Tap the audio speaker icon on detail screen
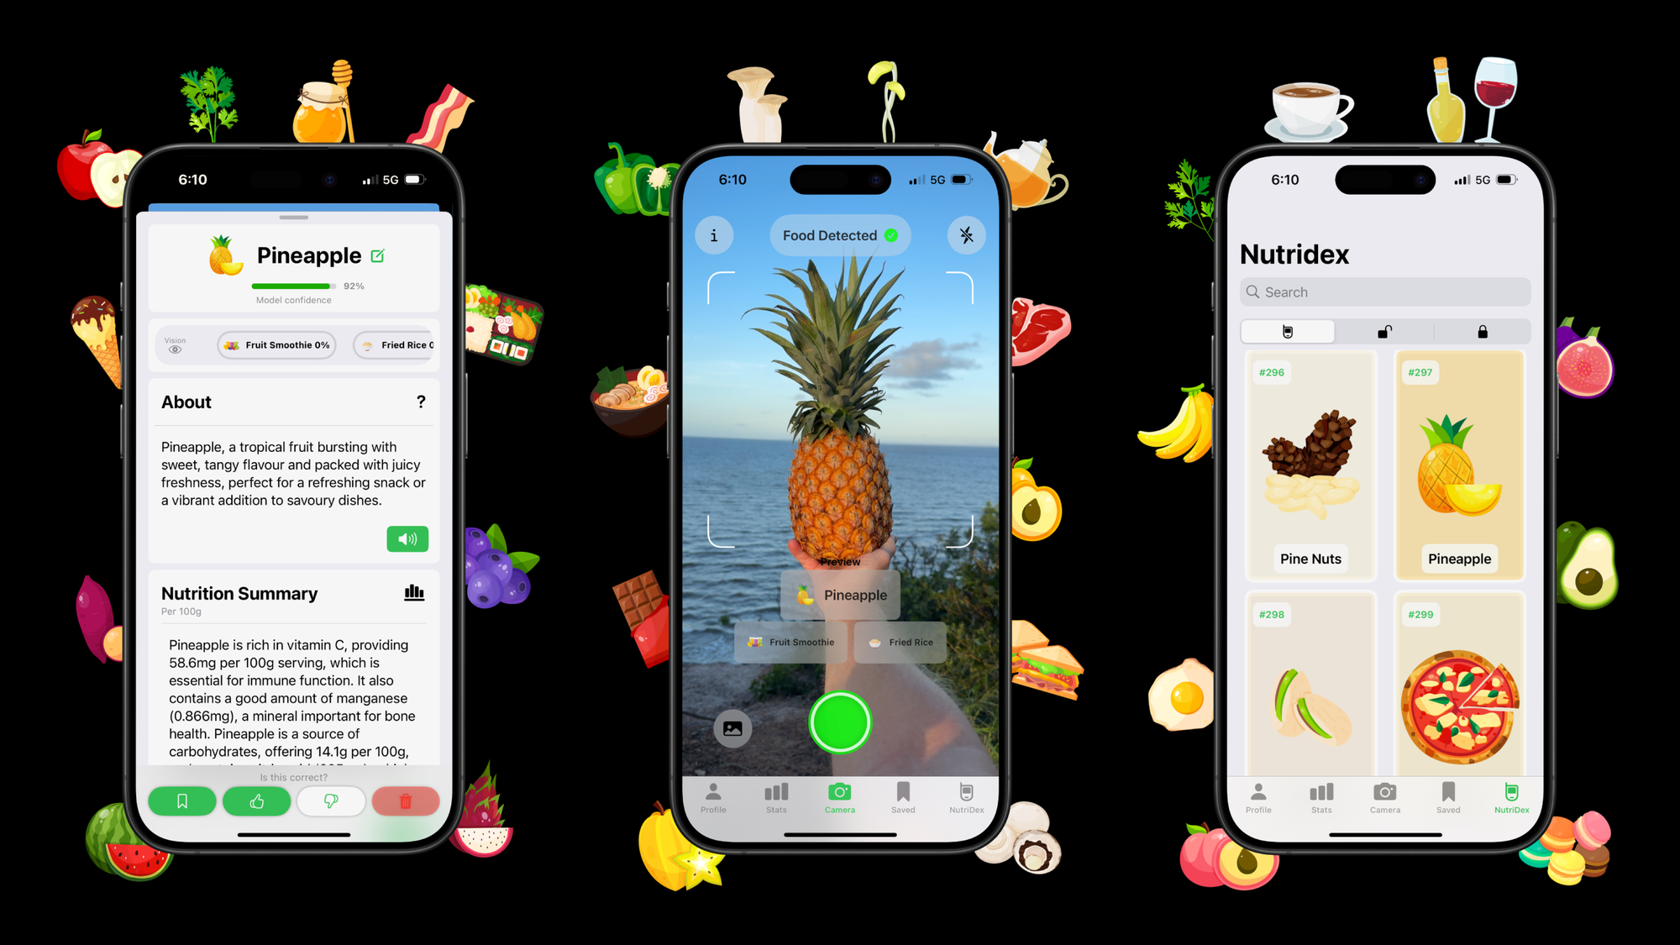The height and width of the screenshot is (945, 1680). 407,538
